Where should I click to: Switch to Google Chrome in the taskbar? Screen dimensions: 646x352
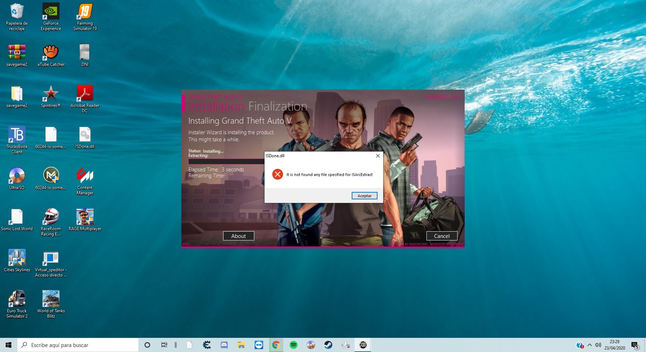[276, 345]
